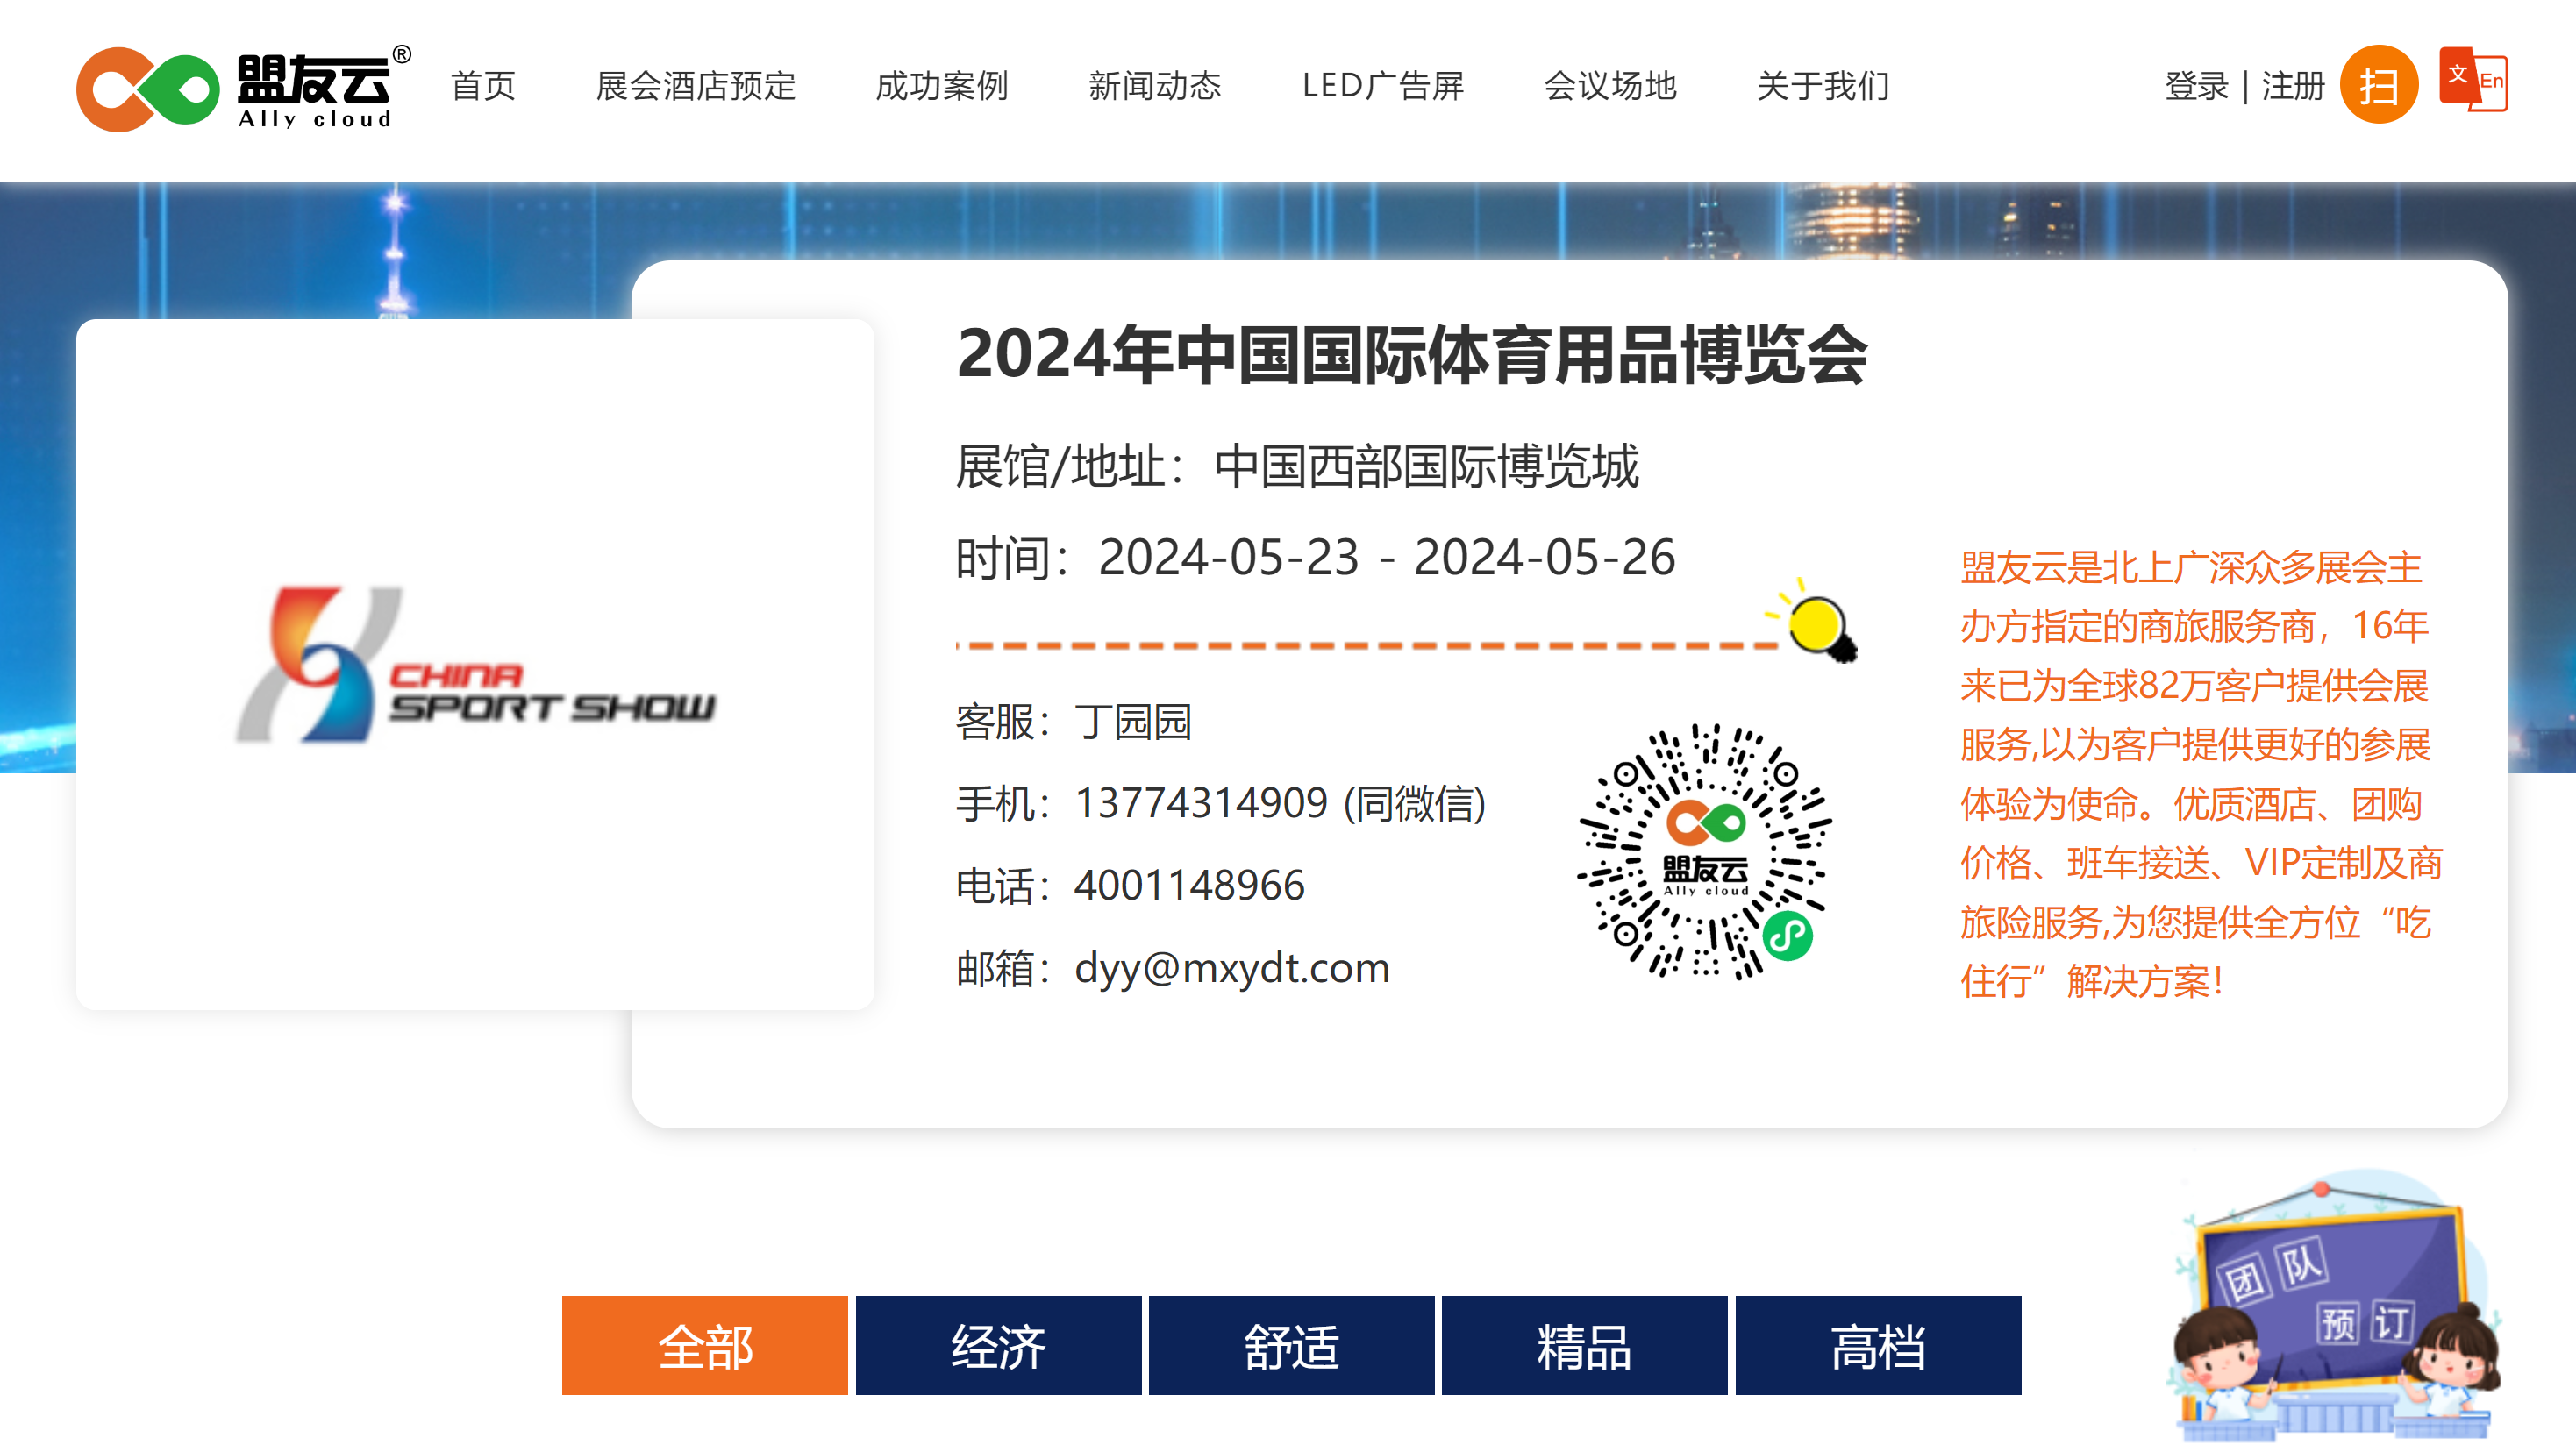The height and width of the screenshot is (1445, 2576).
Task: Open LED广告屏 menu item
Action: coord(1383,86)
